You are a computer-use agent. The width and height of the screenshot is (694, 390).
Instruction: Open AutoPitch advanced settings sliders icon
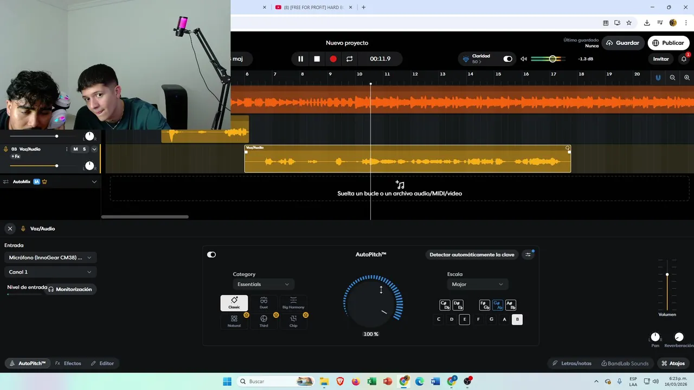(528, 255)
